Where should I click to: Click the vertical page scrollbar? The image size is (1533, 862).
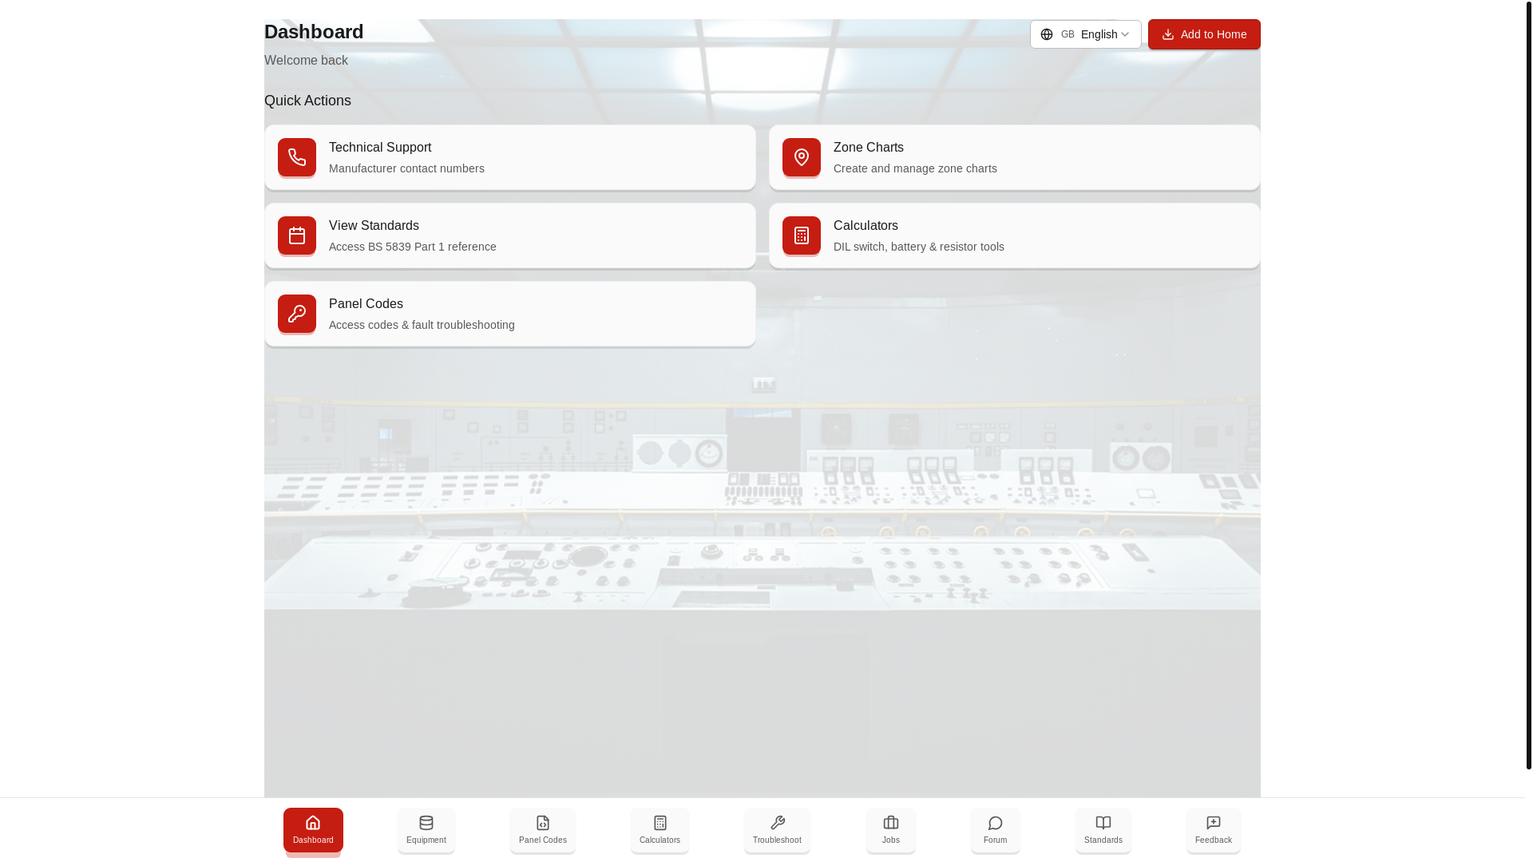(1528, 383)
